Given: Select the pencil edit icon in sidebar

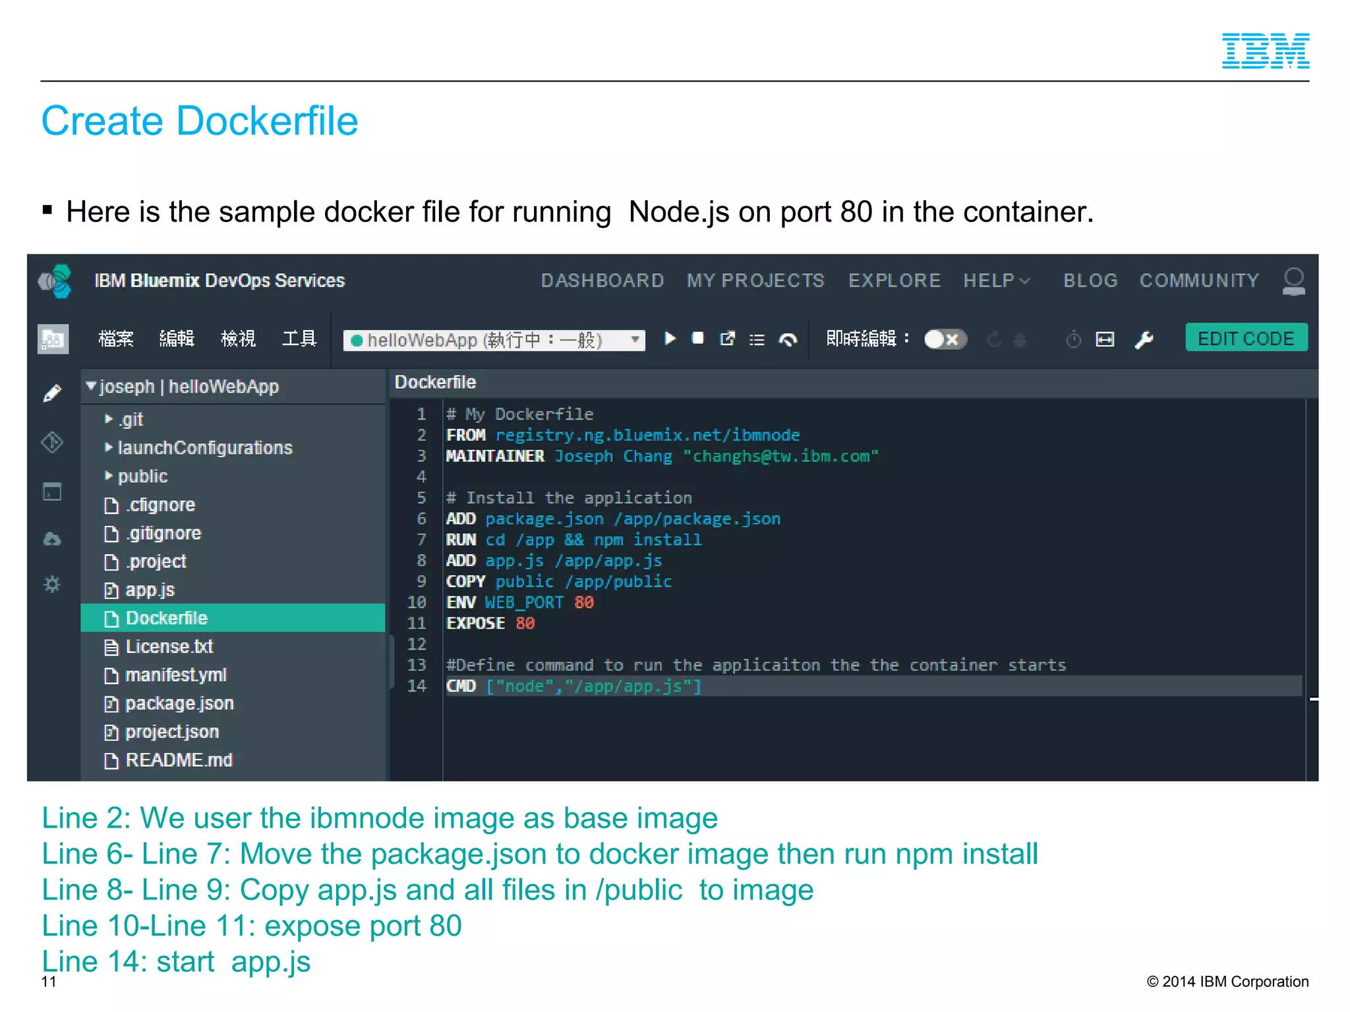Looking at the screenshot, I should point(52,393).
